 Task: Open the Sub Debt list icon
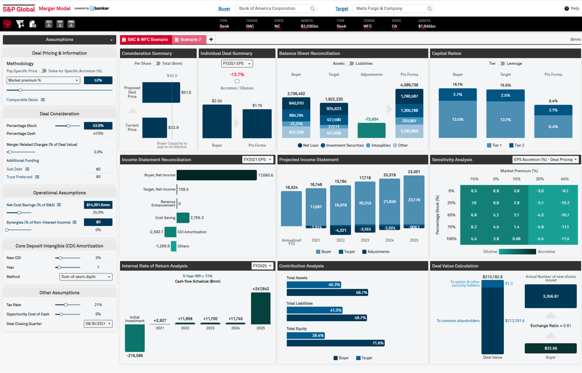tap(27, 169)
